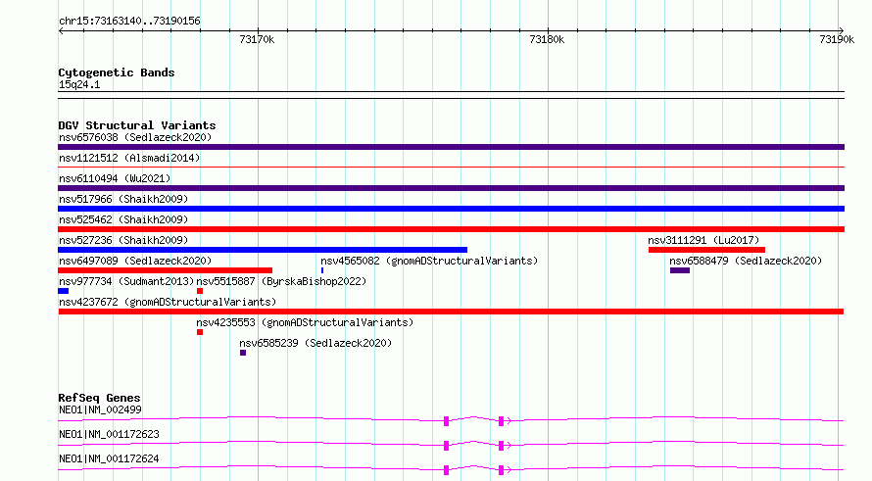Select the small blue nsv977734 variant bar
872x481 pixels.
pyautogui.click(x=64, y=291)
